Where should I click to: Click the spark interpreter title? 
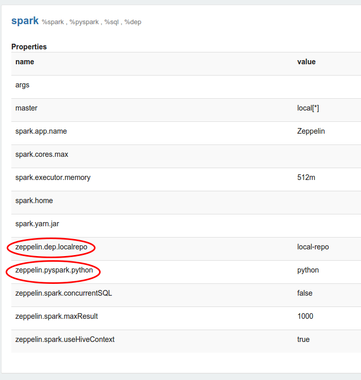click(25, 21)
